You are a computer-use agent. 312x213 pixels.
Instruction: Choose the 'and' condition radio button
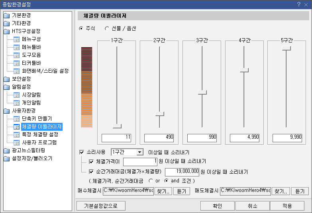tap(166, 181)
